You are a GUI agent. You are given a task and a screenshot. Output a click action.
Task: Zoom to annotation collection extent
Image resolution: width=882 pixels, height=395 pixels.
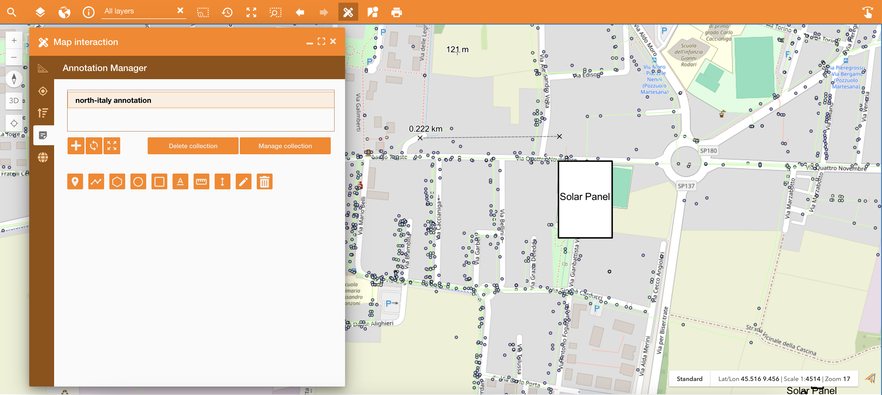(112, 146)
